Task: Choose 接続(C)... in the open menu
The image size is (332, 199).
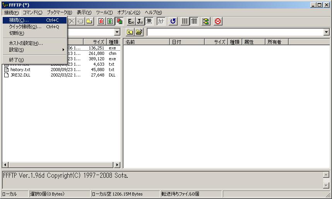Action: tap(35, 20)
